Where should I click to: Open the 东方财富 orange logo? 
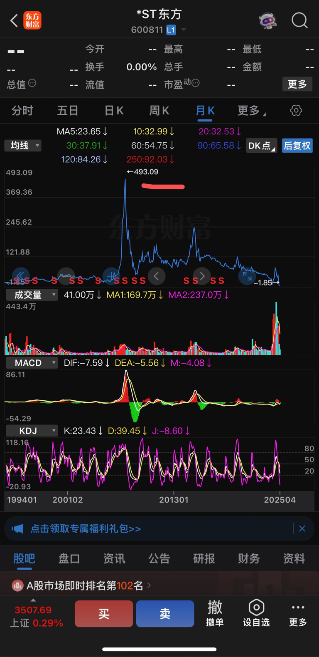(x=32, y=20)
